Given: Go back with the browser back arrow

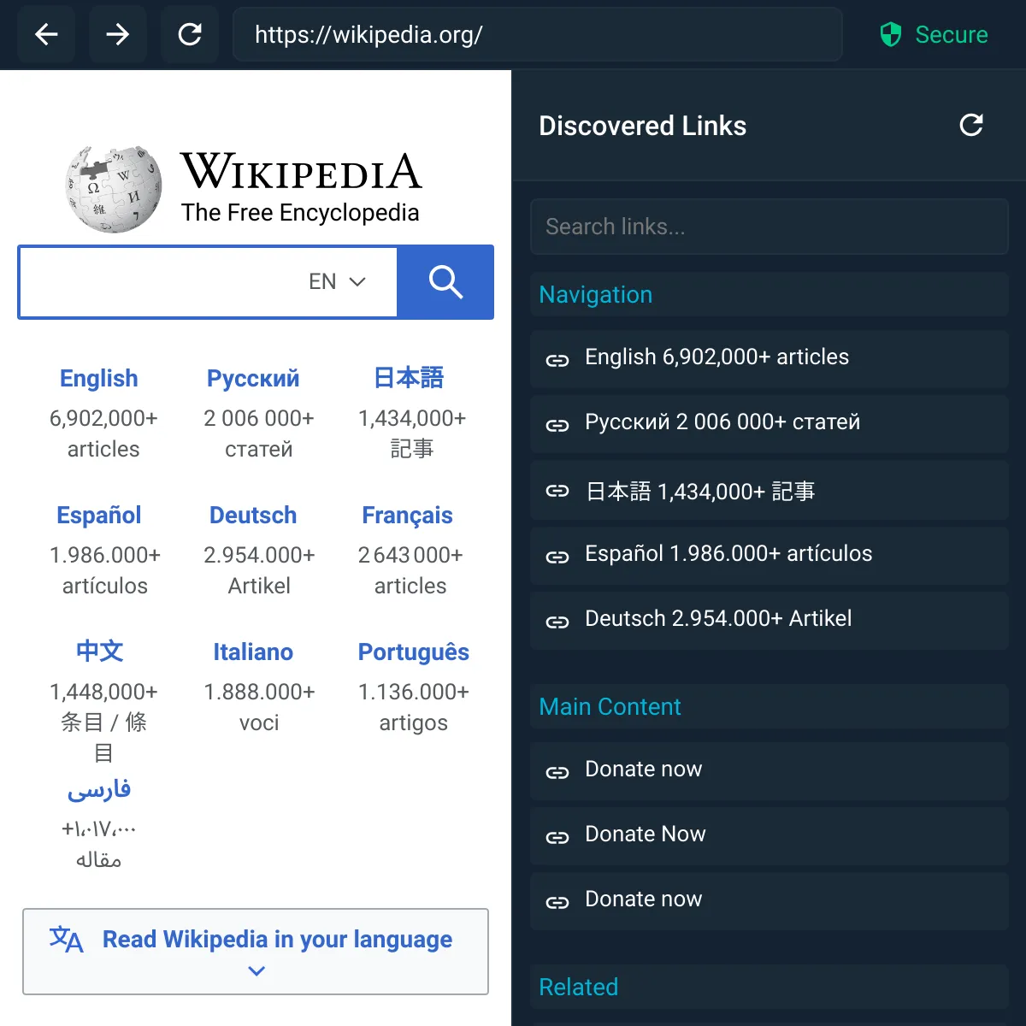Looking at the screenshot, I should [x=46, y=34].
